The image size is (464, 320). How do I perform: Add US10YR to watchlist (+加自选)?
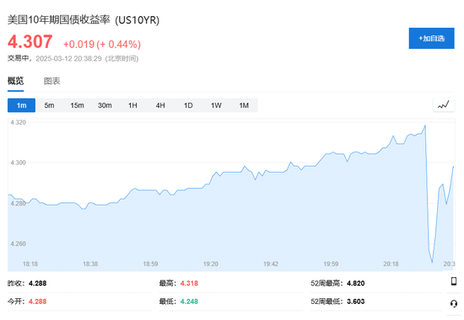click(431, 39)
